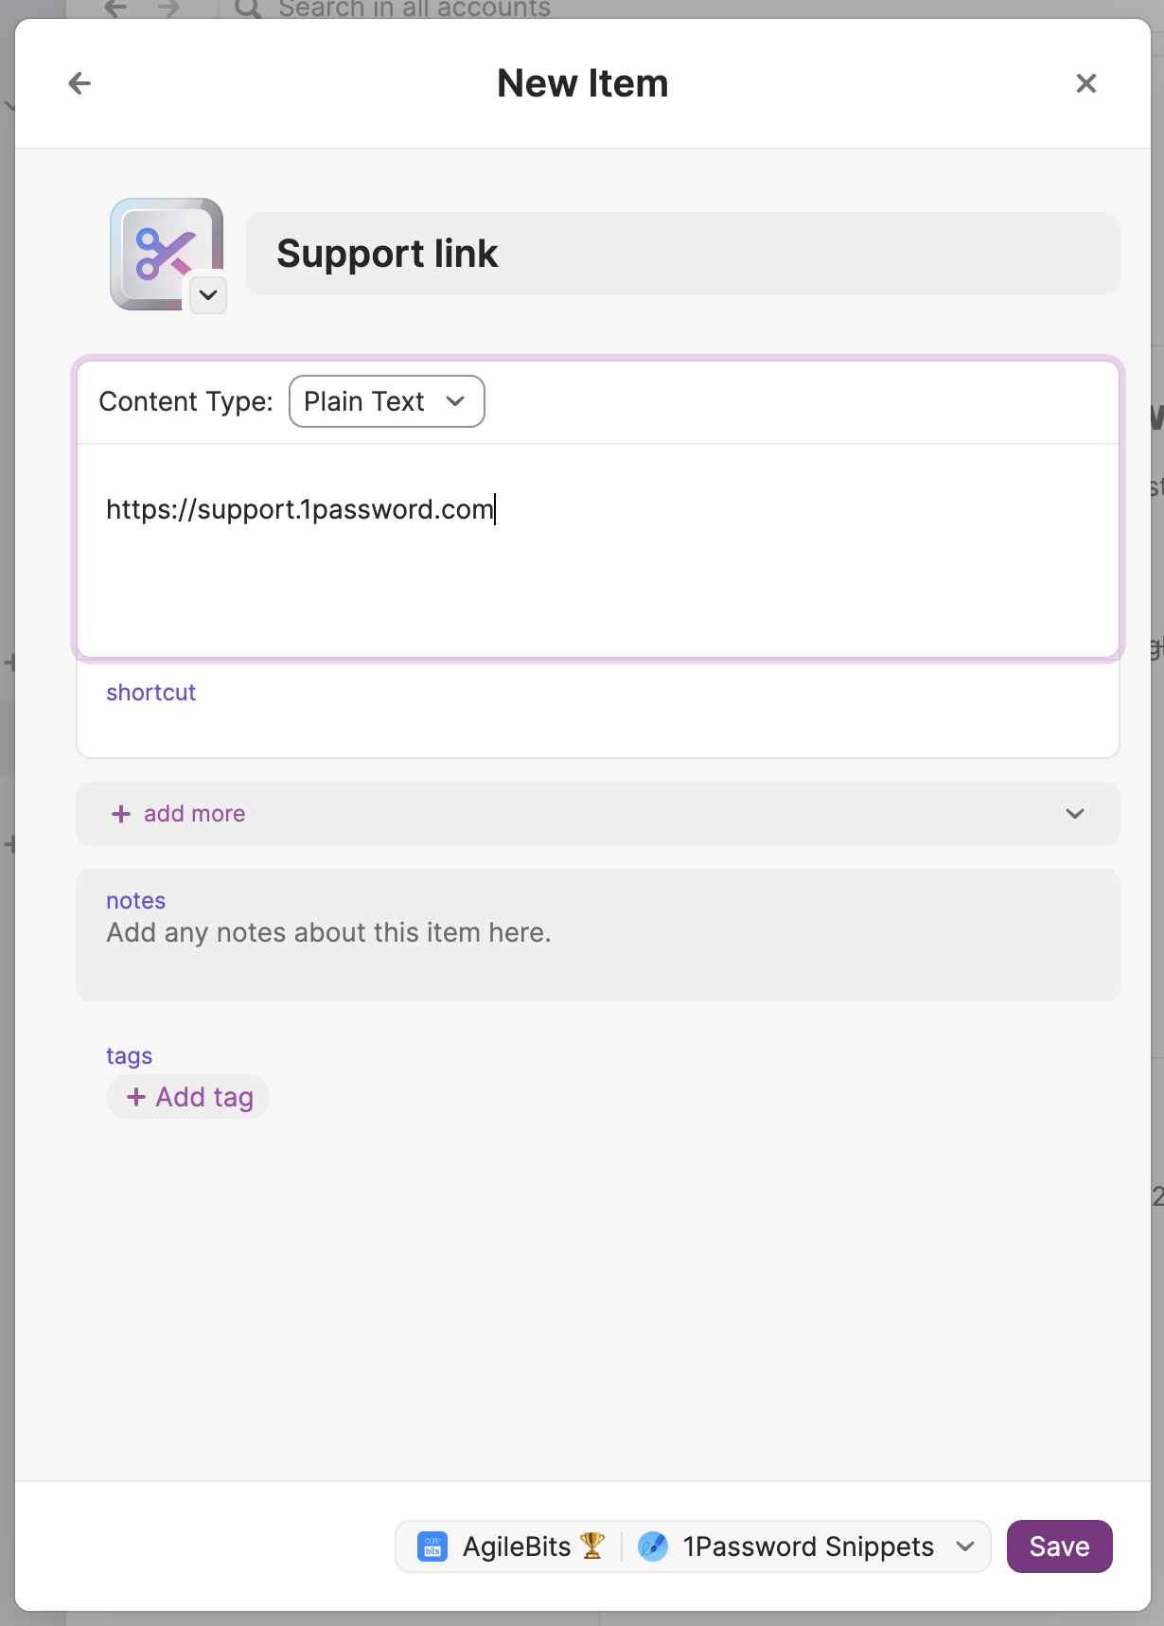Click the search icon behind the dialog
Viewport: 1164px width, 1626px height.
248,9
